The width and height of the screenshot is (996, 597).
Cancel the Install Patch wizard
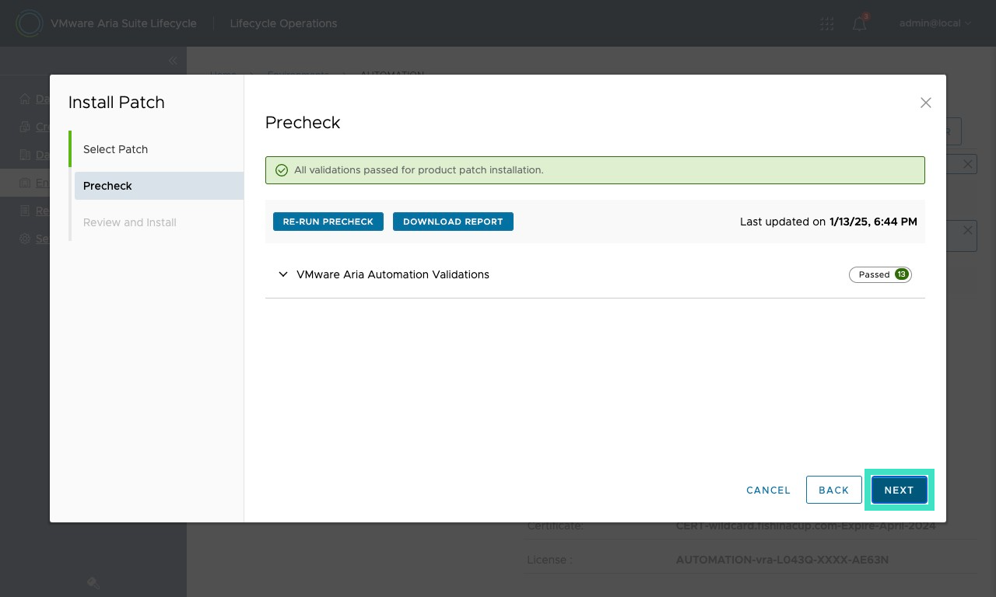(768, 490)
